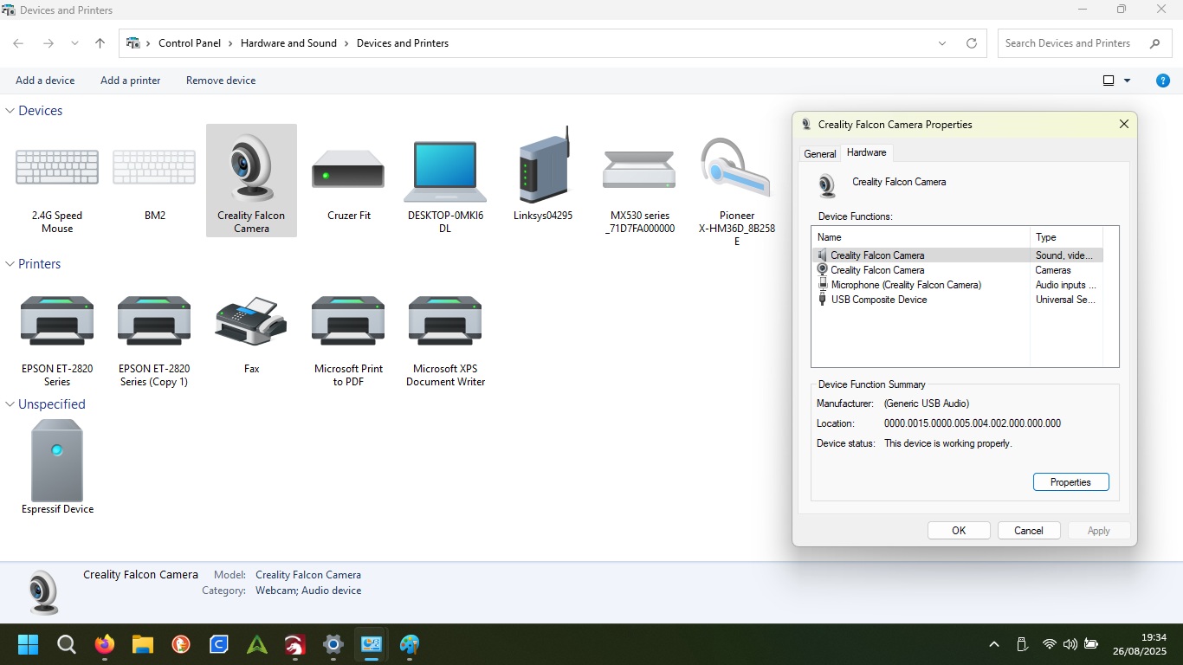Switch to the General tab
Viewport: 1183px width, 665px height.
[x=819, y=154]
